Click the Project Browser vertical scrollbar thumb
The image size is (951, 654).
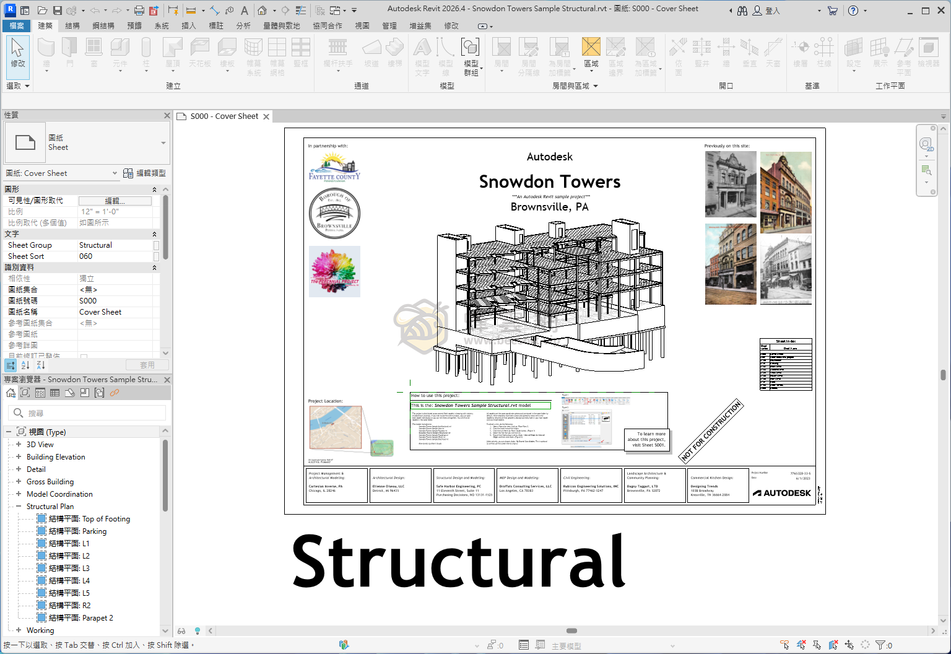[x=165, y=476]
